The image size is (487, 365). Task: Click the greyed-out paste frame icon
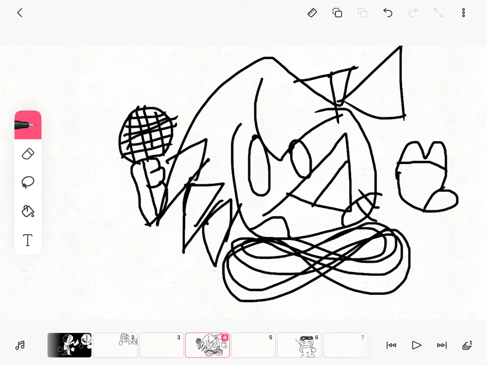click(363, 13)
